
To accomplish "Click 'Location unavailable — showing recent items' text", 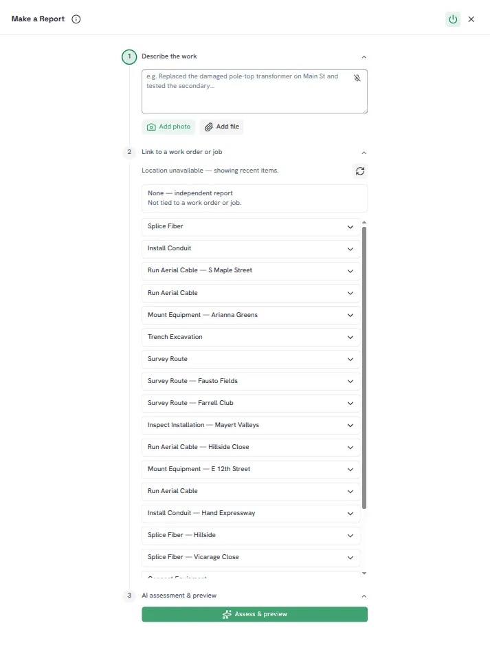I will point(210,171).
